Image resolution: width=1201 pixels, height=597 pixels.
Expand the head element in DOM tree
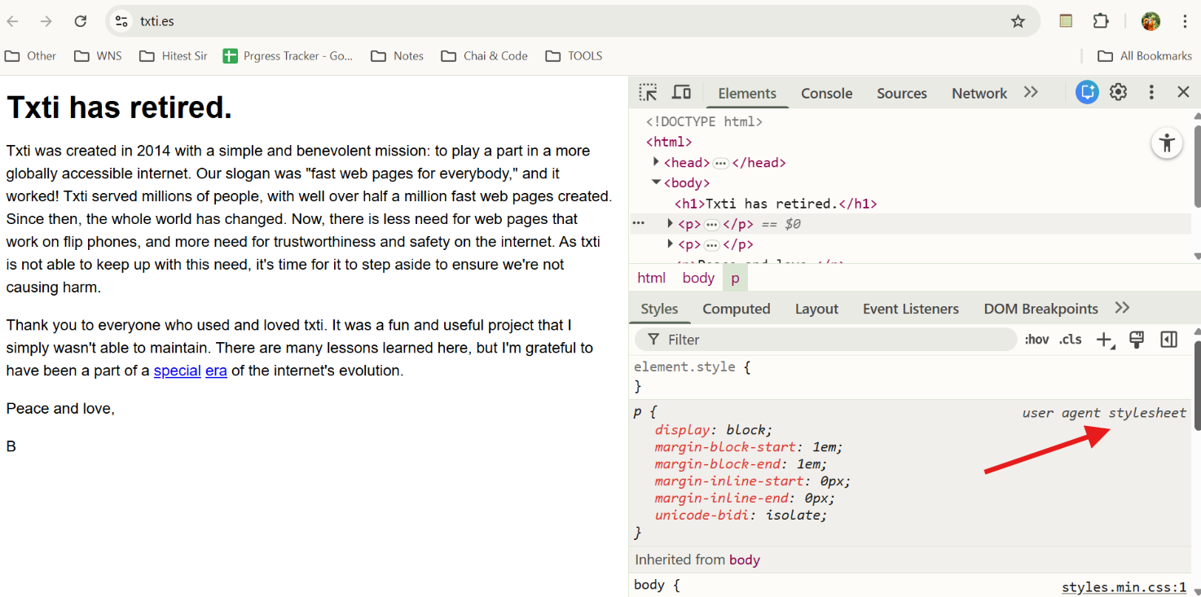coord(656,162)
